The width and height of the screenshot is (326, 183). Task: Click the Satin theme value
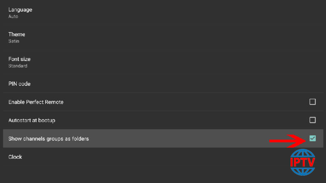pyautogui.click(x=14, y=41)
